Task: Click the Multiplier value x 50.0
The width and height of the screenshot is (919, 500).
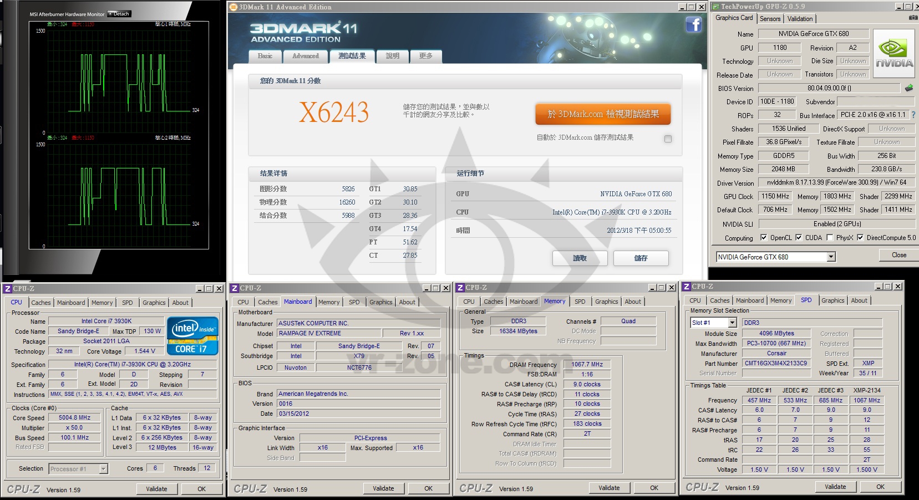Action: point(74,428)
